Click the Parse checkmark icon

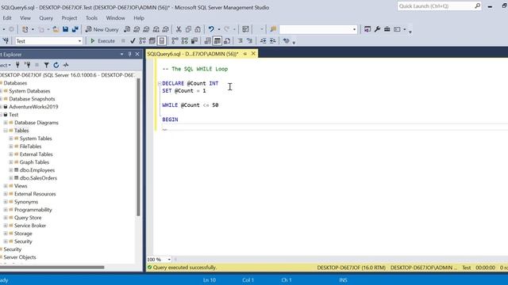pos(133,41)
